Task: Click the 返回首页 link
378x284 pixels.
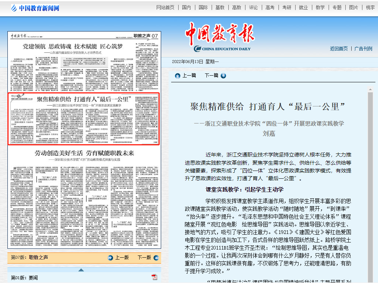Action: point(339,49)
